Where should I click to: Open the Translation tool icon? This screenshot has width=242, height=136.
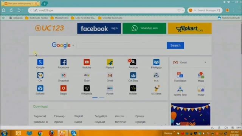180,75
